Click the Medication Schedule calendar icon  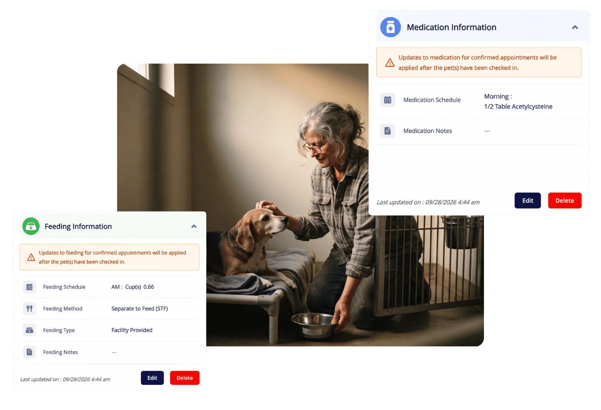[x=387, y=100]
